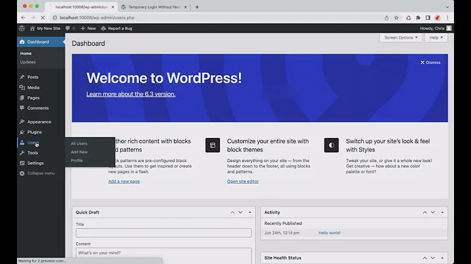Click the New plus button in admin bar
The height and width of the screenshot is (264, 471).
coord(88,28)
